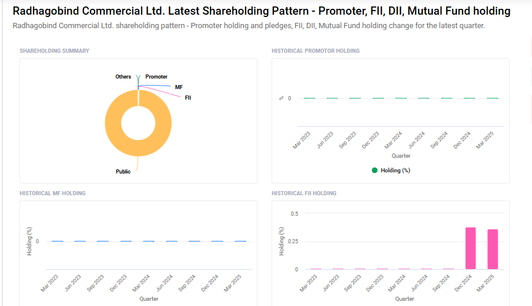The height and width of the screenshot is (306, 532).
Task: Click the Holding (%) legend label
Action: click(395, 170)
